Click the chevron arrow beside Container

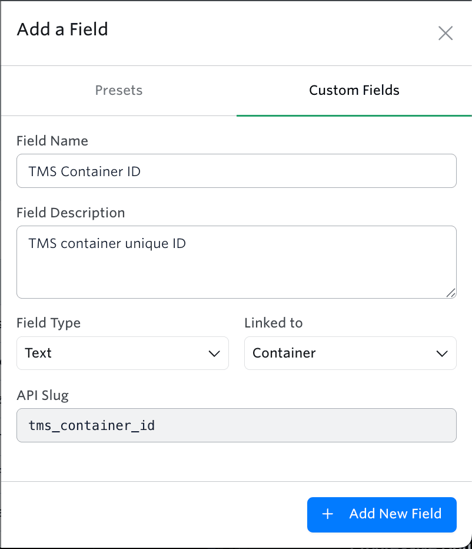tap(442, 353)
